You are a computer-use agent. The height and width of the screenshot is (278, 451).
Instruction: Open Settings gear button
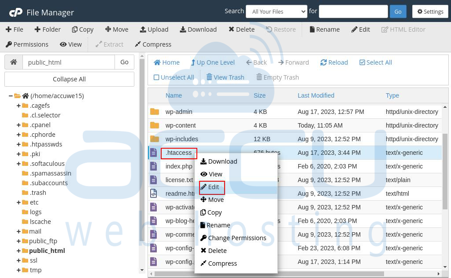[430, 11]
